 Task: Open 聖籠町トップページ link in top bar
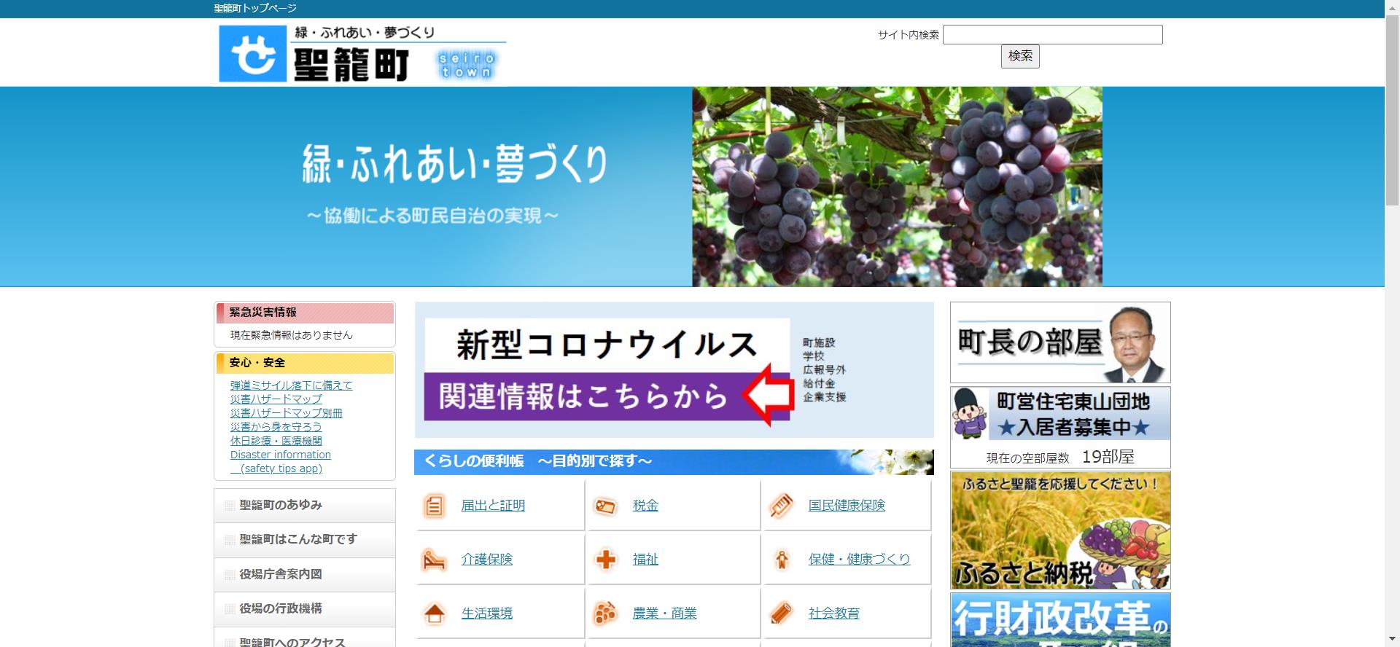255,8
